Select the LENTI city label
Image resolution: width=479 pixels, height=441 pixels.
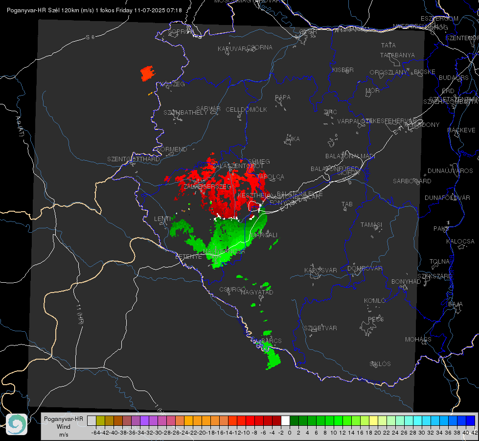[x=162, y=219]
